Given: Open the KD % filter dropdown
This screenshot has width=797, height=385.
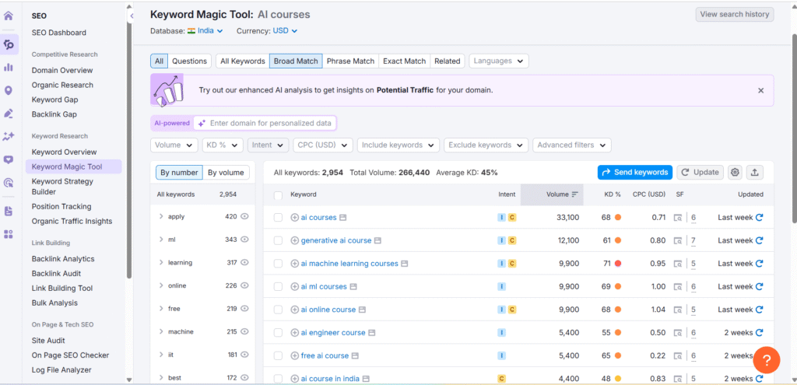Looking at the screenshot, I should pos(223,145).
